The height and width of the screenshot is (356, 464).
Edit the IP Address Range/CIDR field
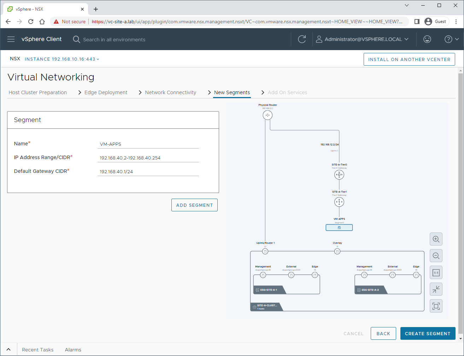pyautogui.click(x=148, y=158)
